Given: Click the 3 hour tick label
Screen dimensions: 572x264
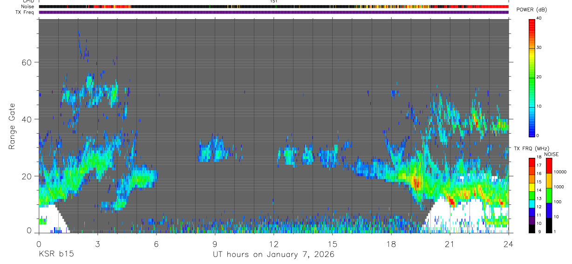Looking at the screenshot, I should click(x=97, y=244).
